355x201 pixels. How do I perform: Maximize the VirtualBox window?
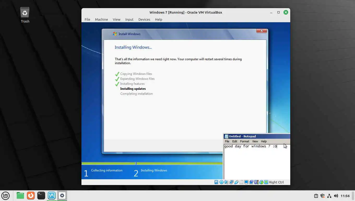click(279, 12)
